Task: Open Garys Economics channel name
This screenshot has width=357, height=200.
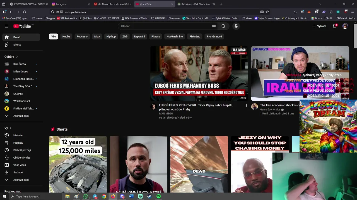Action: (270, 109)
